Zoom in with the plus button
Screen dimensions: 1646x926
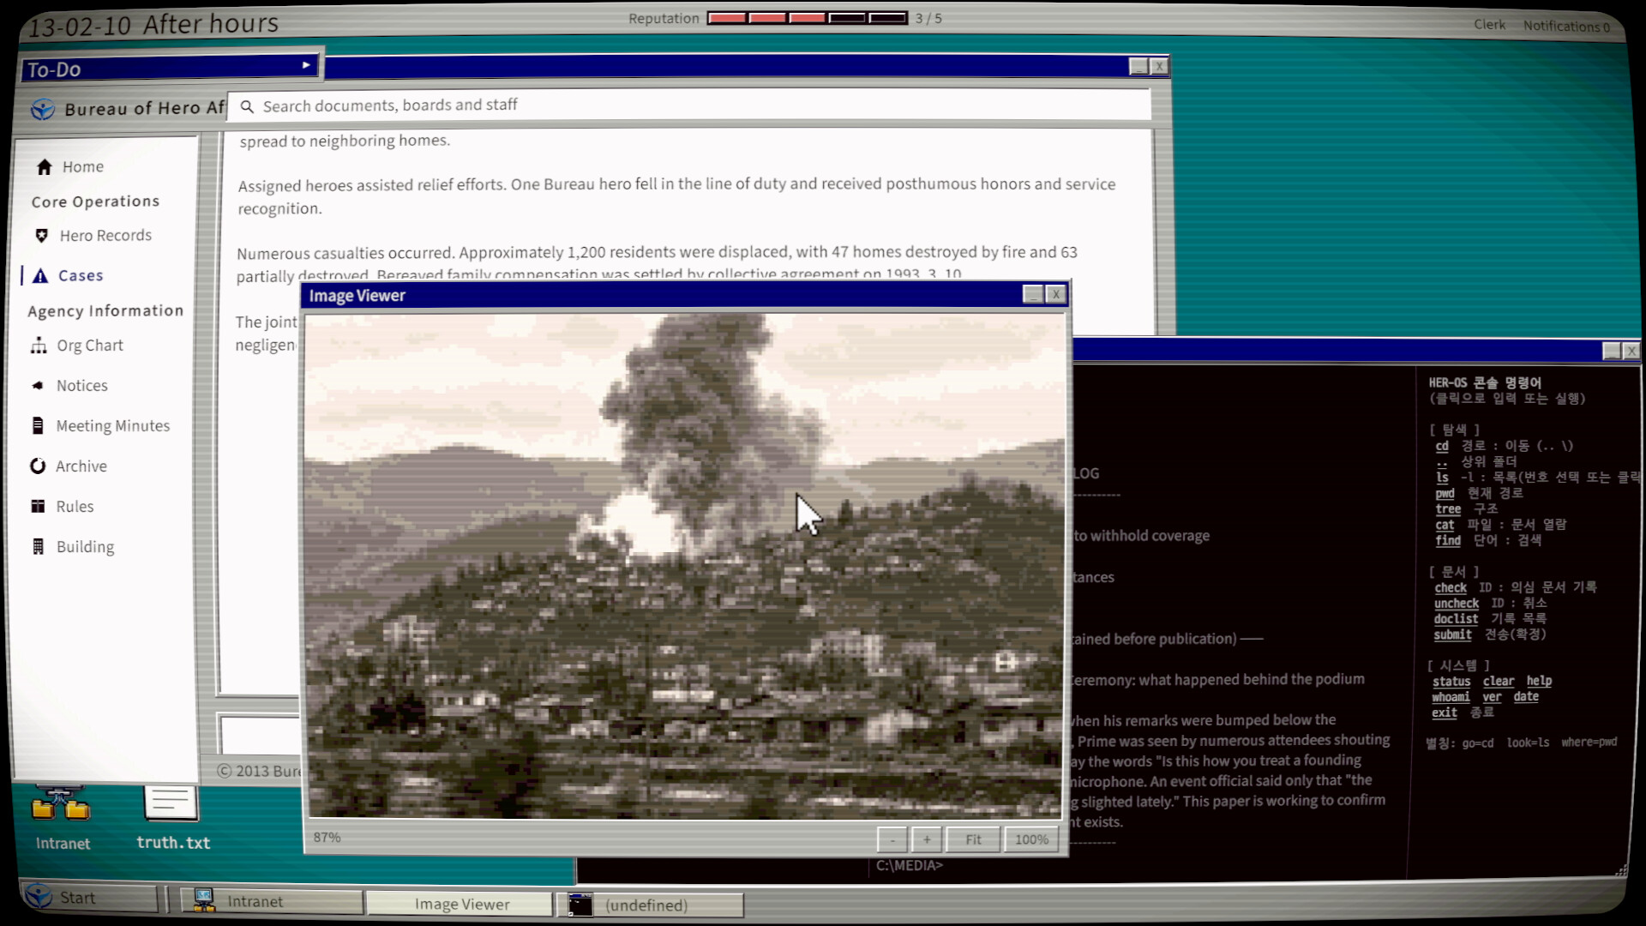(927, 839)
